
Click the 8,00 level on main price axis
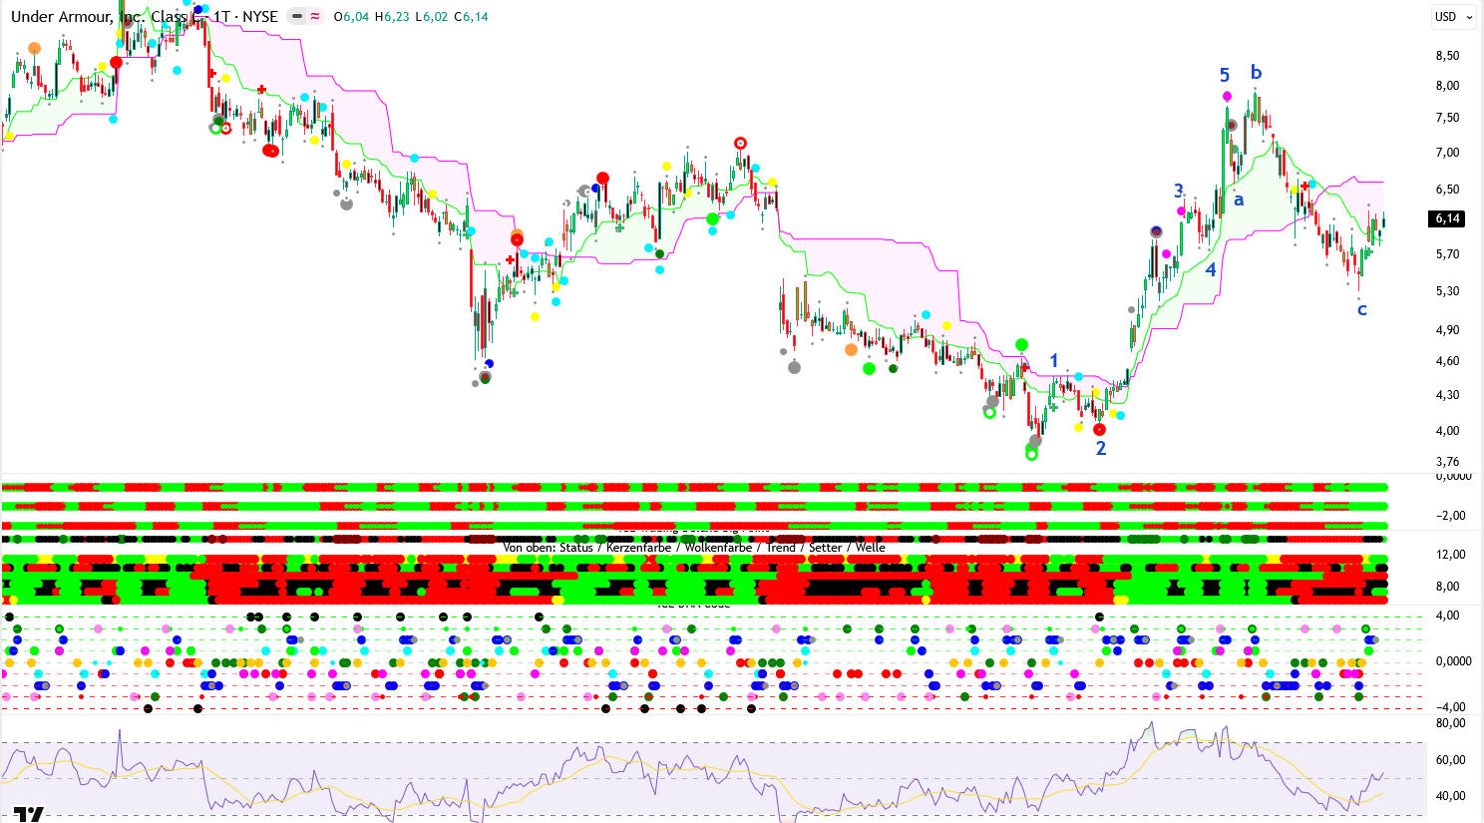point(1447,86)
